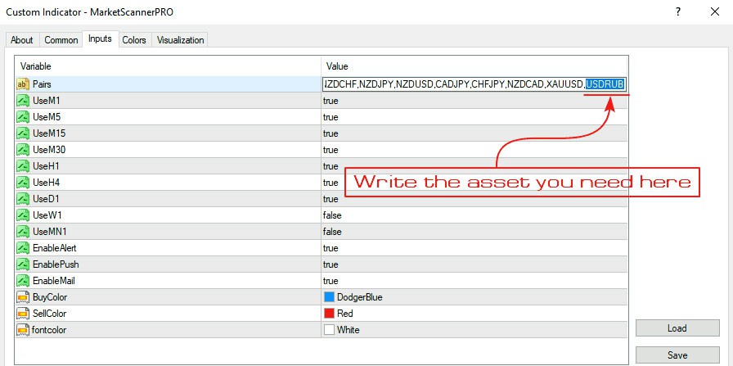The height and width of the screenshot is (366, 733).
Task: Click the Load button
Action: coord(677,328)
